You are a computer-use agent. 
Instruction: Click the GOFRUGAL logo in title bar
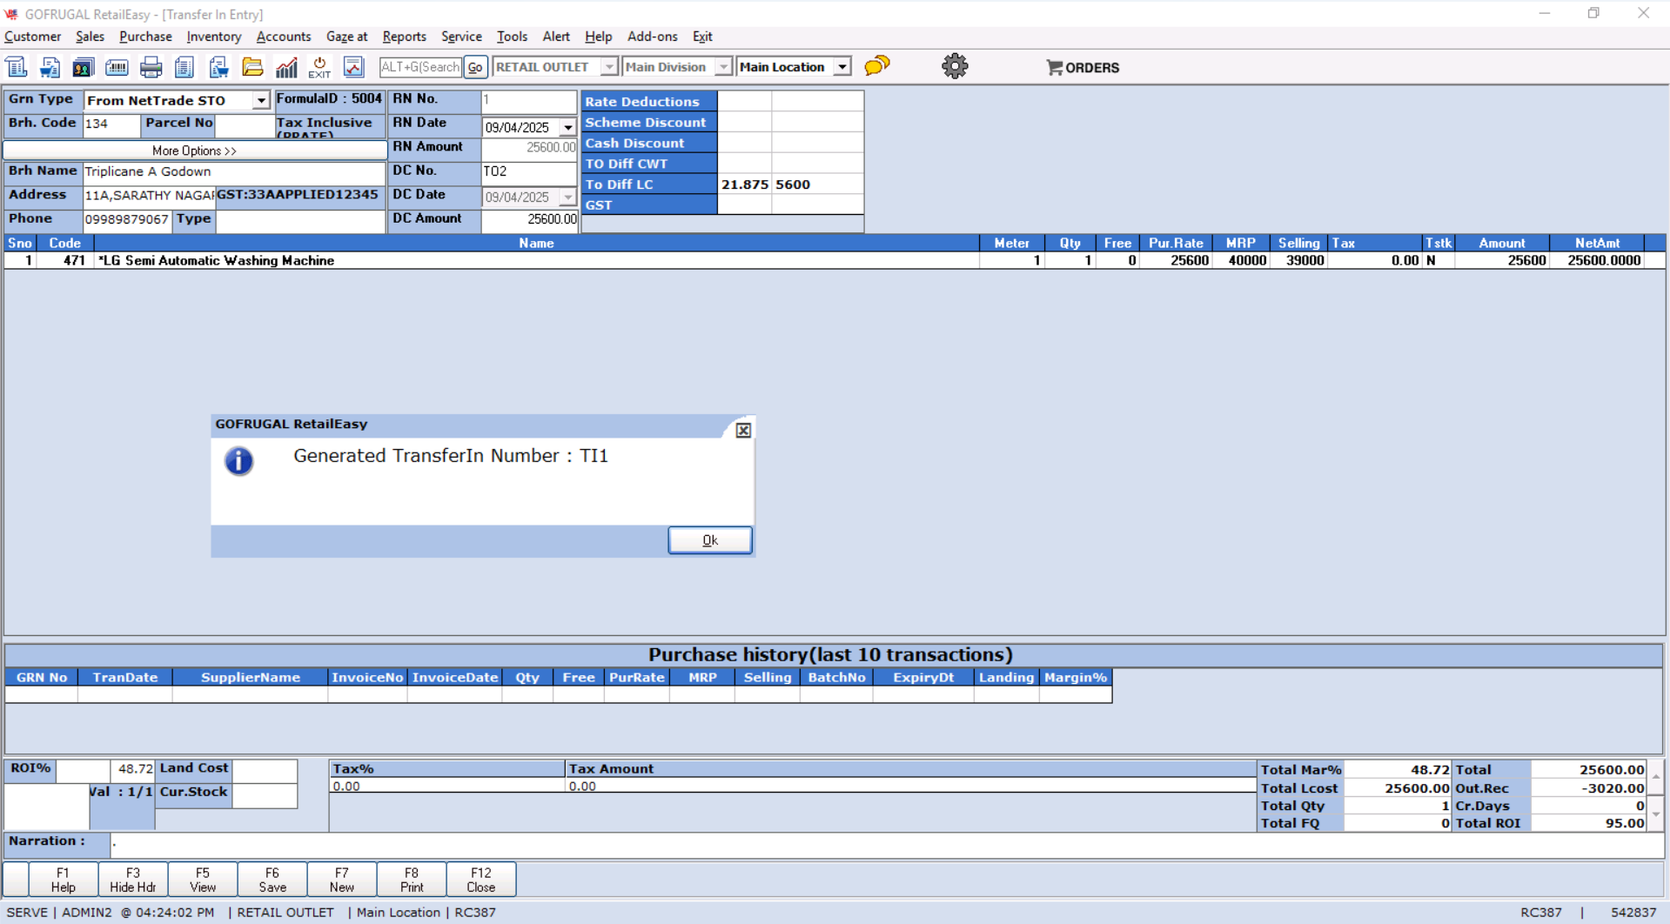point(11,14)
